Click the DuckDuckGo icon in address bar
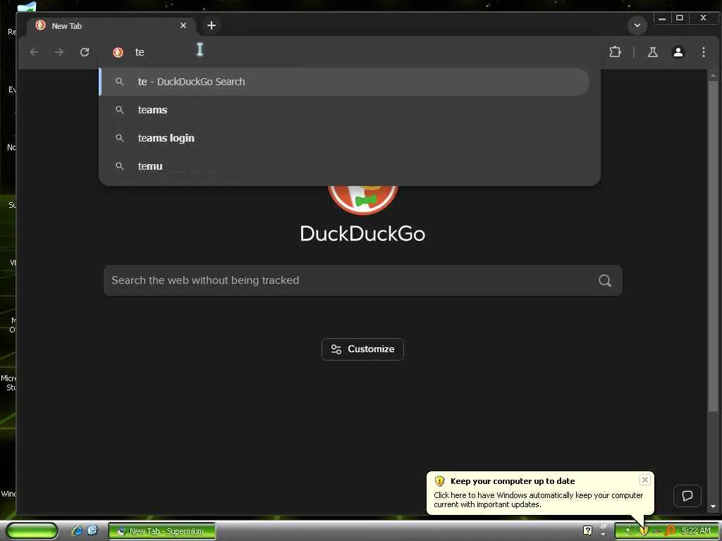Image resolution: width=722 pixels, height=541 pixels. [118, 52]
